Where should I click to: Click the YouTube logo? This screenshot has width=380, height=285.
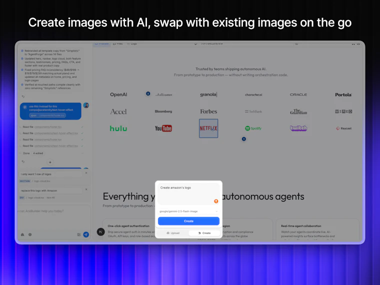pos(163,128)
